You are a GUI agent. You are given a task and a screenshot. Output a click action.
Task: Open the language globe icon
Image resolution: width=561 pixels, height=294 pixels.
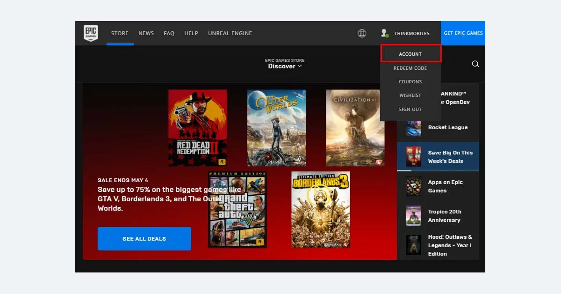click(362, 33)
